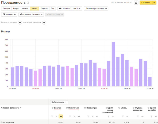158x124 pixels.
Task: Click filter funnel icon under Визиты column
Action: [x=52, y=117]
